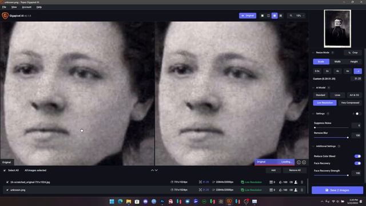This screenshot has width=366, height=206.
Task: Click the Low Resolution model icon in unknown.png row
Action: 242,190
